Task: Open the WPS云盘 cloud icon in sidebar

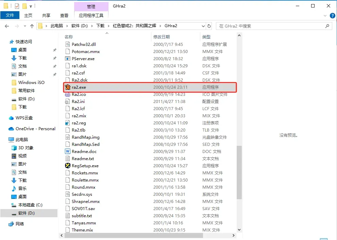Action: [x=11, y=118]
